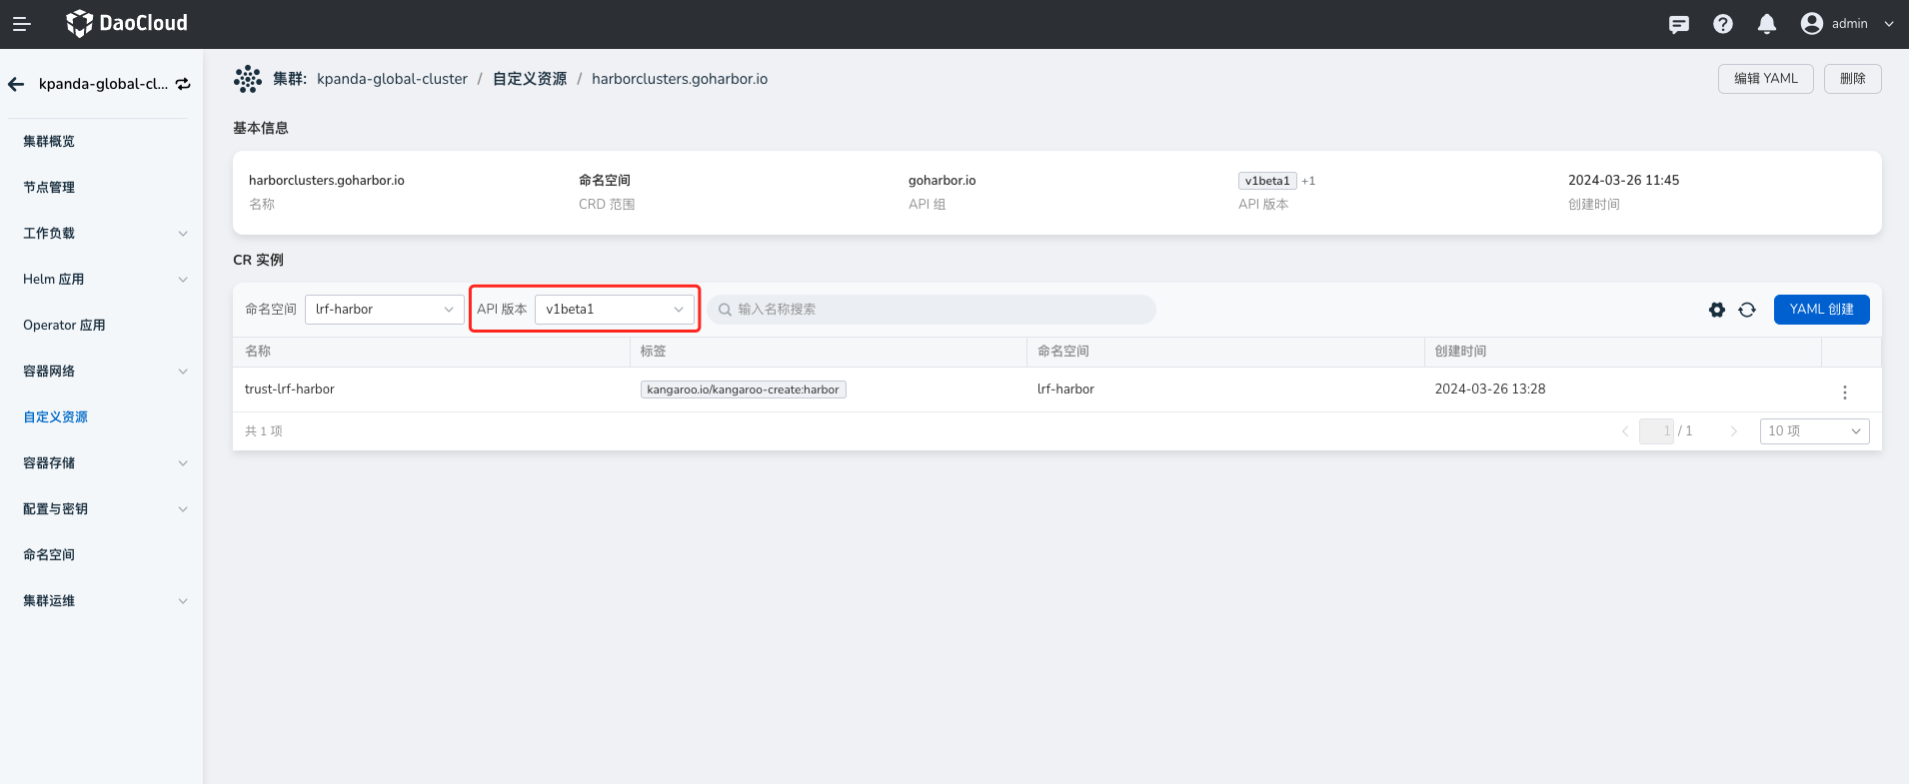
Task: Expand the Helm 应用 sidebar menu
Action: coord(104,280)
